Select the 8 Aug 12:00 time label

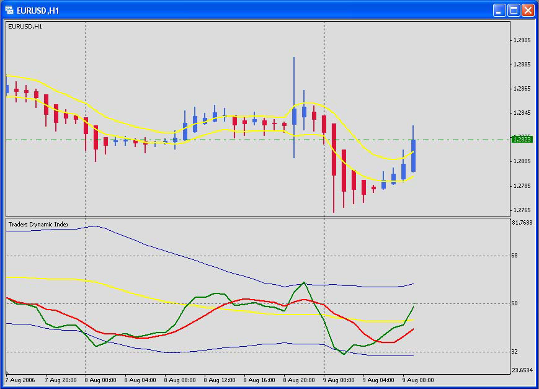pyautogui.click(x=223, y=380)
